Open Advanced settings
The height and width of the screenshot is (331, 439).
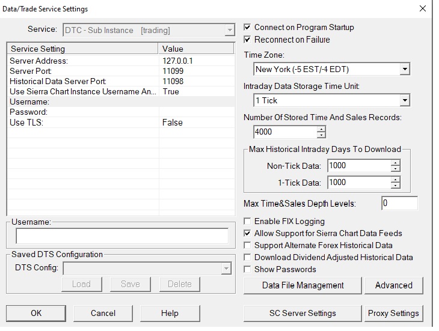pyautogui.click(x=394, y=285)
